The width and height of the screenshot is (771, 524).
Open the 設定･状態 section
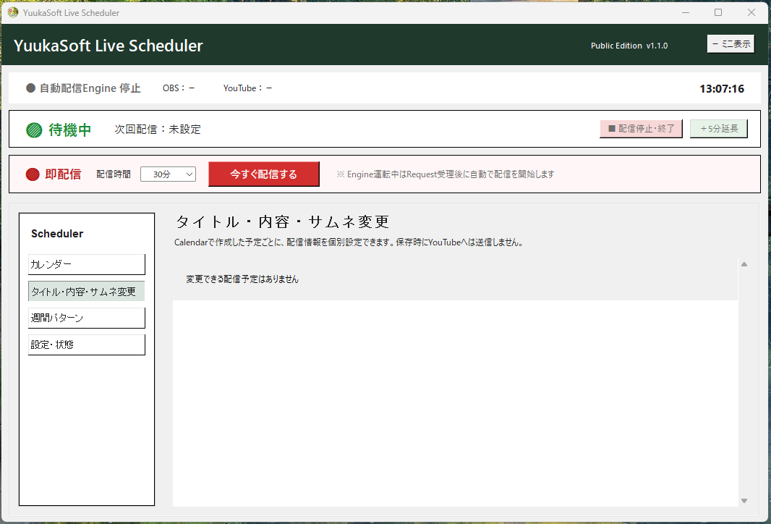pos(87,345)
